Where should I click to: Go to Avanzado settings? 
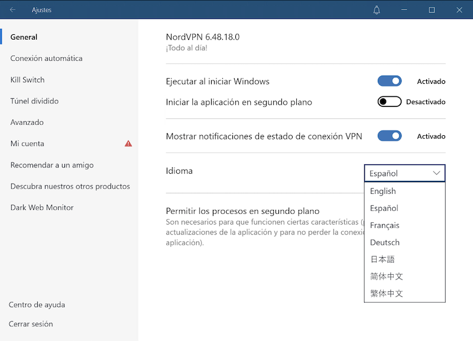click(x=27, y=122)
